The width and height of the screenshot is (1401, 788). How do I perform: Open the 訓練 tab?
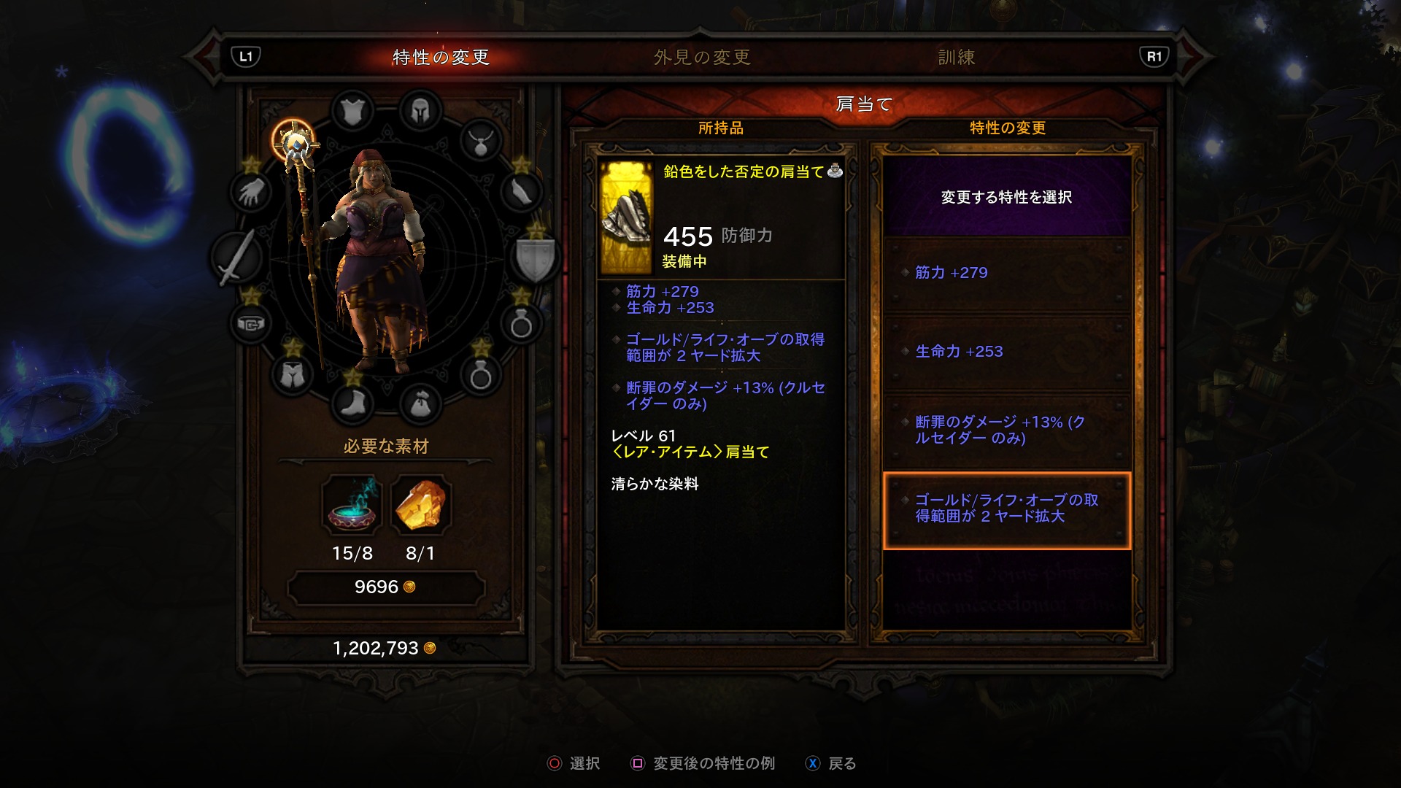[956, 57]
